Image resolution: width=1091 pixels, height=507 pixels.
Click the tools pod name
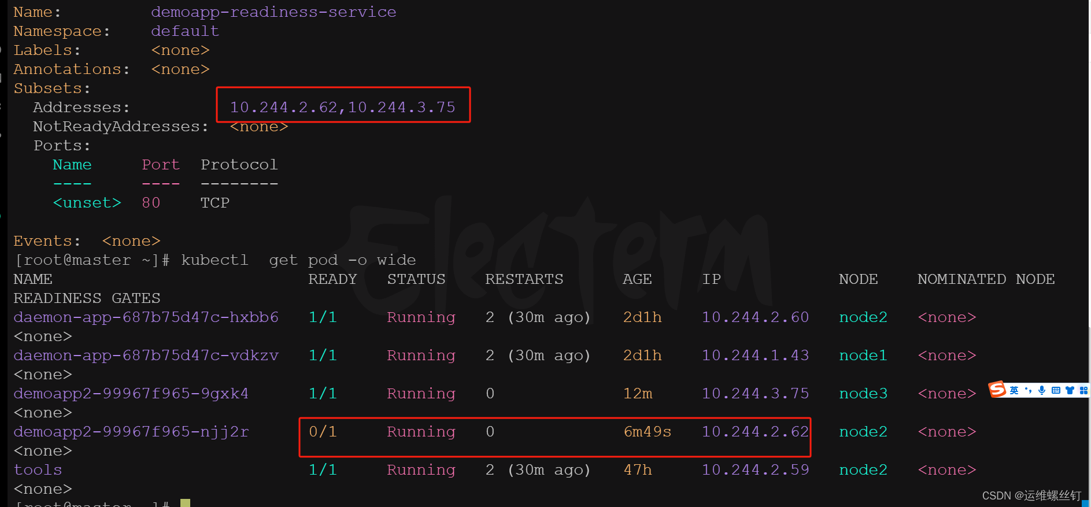[x=38, y=470]
